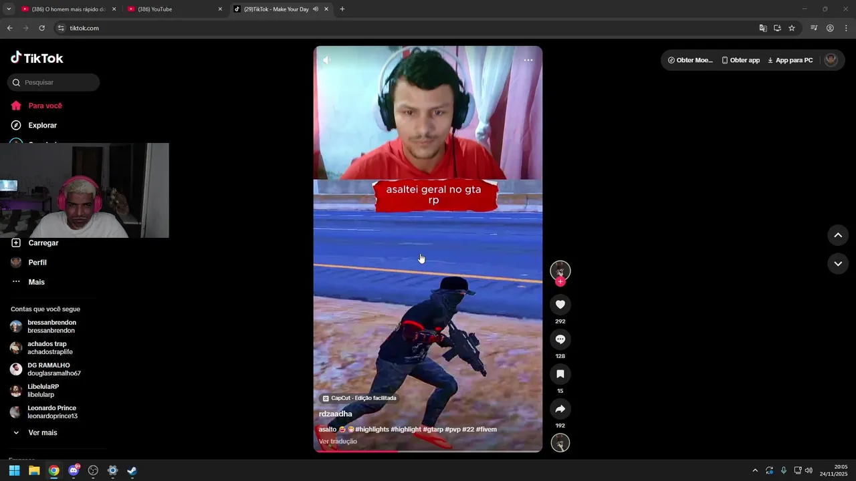Open creator name rdzaadha
Image resolution: width=856 pixels, height=481 pixels.
tap(335, 414)
